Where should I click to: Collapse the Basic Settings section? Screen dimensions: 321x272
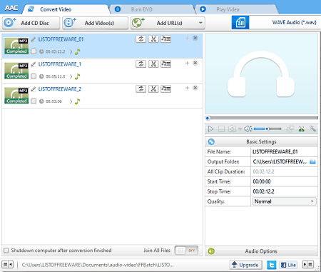[261, 141]
